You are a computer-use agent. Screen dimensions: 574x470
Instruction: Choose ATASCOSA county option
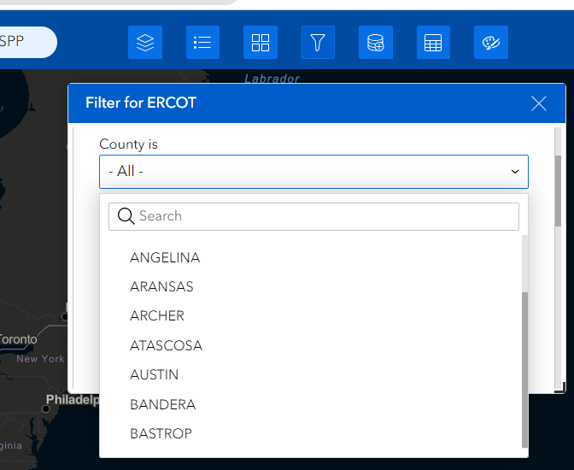[x=166, y=345]
